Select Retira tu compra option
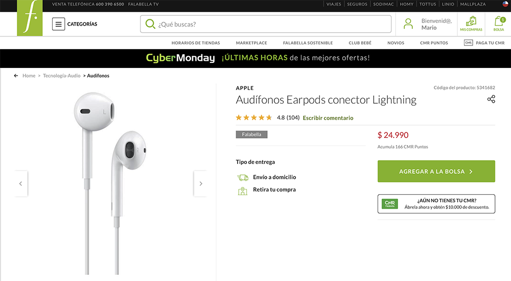 click(267, 190)
